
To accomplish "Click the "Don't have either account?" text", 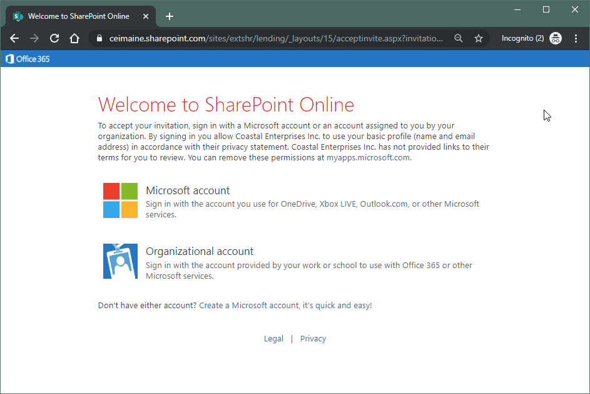I will pyautogui.click(x=147, y=306).
